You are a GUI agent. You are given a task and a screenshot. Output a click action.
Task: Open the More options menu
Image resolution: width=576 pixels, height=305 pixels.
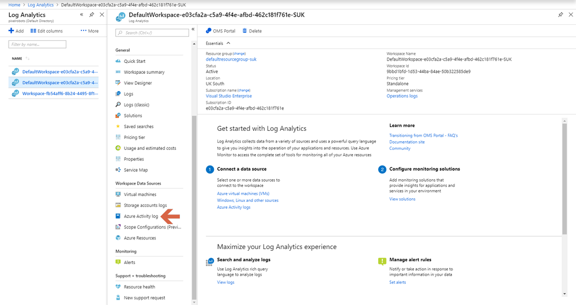(89, 31)
